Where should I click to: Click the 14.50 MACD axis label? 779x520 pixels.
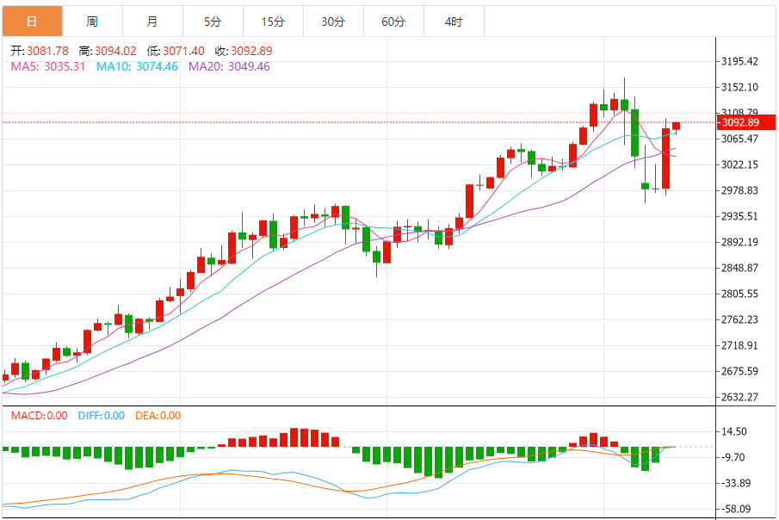(x=734, y=431)
